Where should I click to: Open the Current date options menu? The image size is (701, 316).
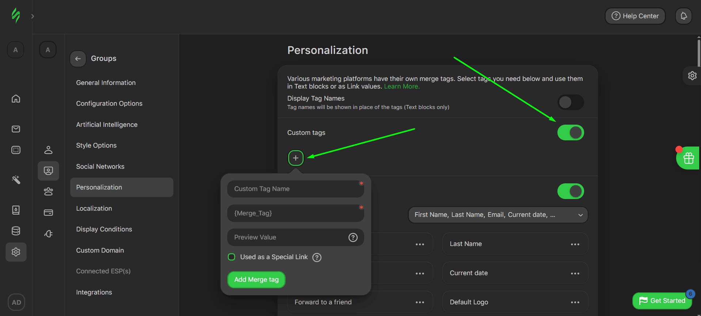coord(575,273)
